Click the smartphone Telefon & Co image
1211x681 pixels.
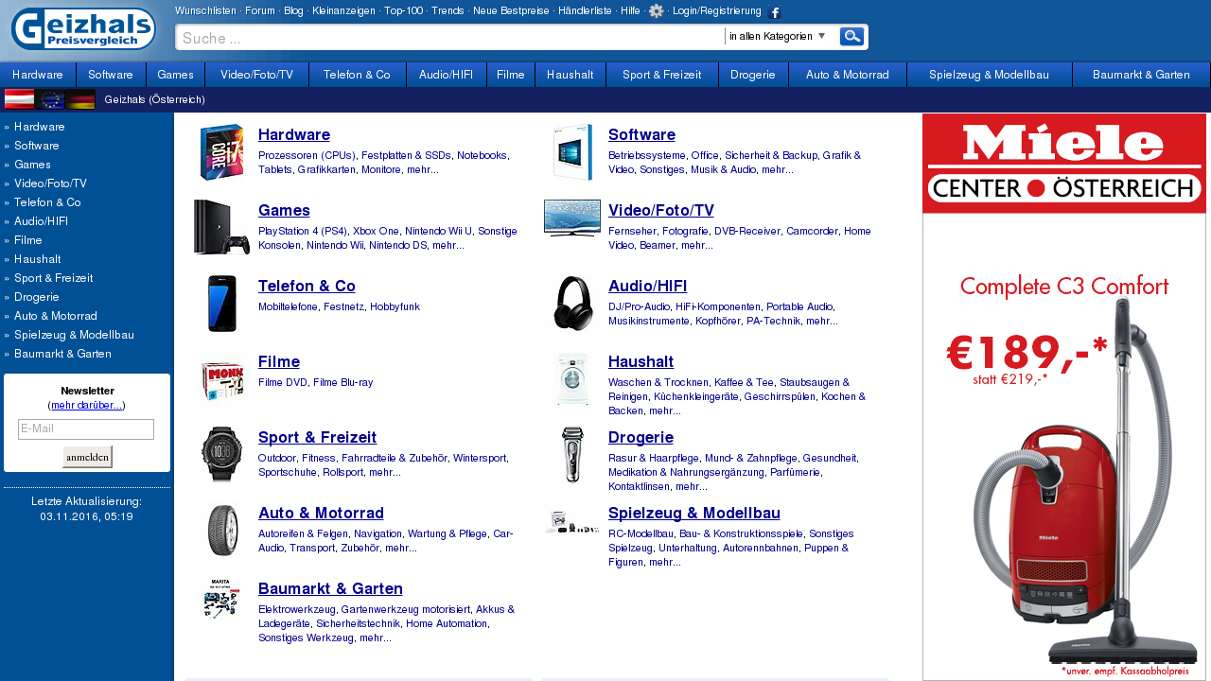[x=222, y=303]
